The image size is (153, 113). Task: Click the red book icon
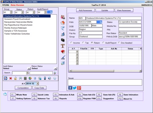tap(63, 52)
